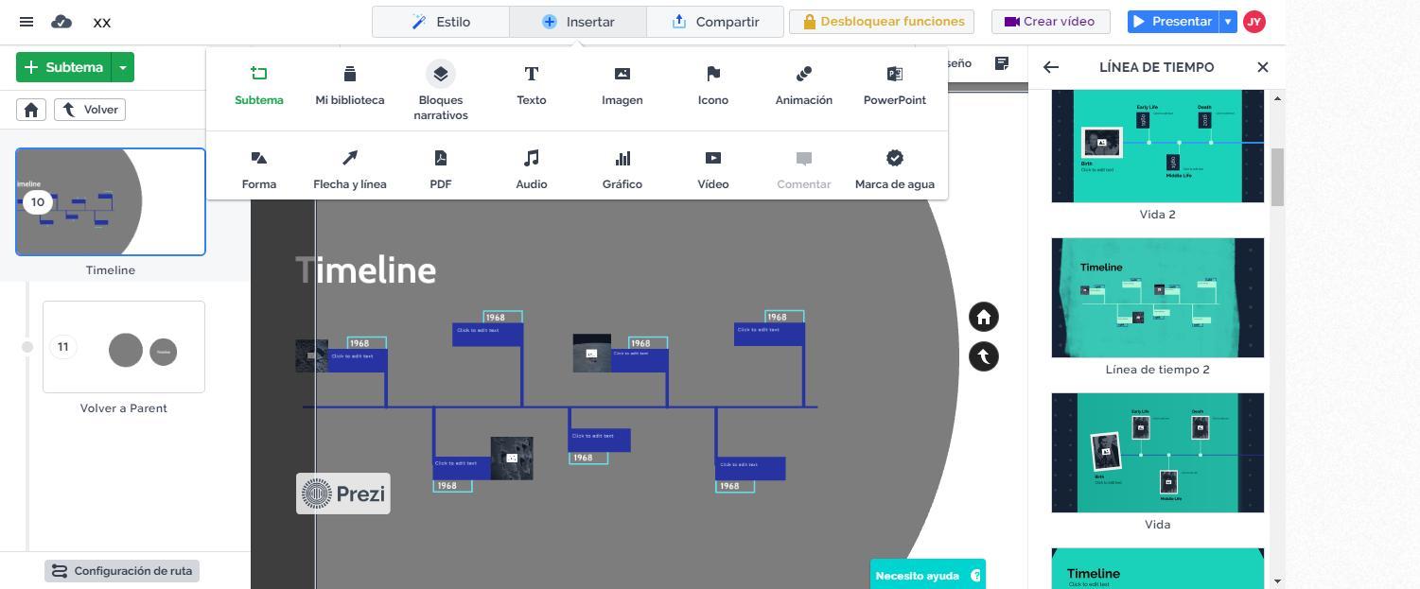This screenshot has height=589, width=1420.
Task: Expand the Subtema button dropdown arrow
Action: click(x=123, y=67)
